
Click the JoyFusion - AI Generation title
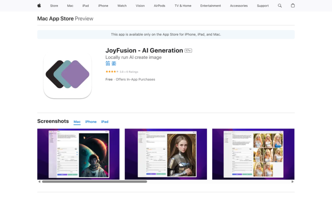pyautogui.click(x=144, y=51)
